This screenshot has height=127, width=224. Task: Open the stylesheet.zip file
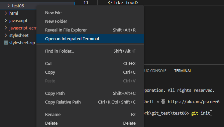point(18,43)
